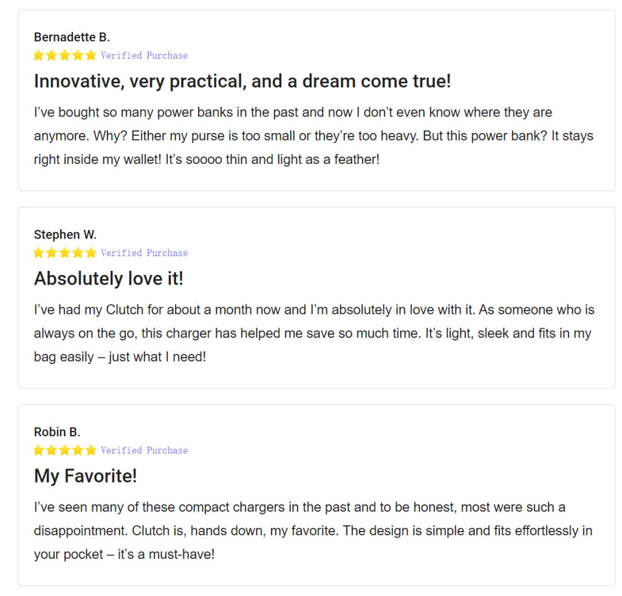Click third star in Stephen W.'s rating
The height and width of the screenshot is (596, 622).
(x=64, y=252)
